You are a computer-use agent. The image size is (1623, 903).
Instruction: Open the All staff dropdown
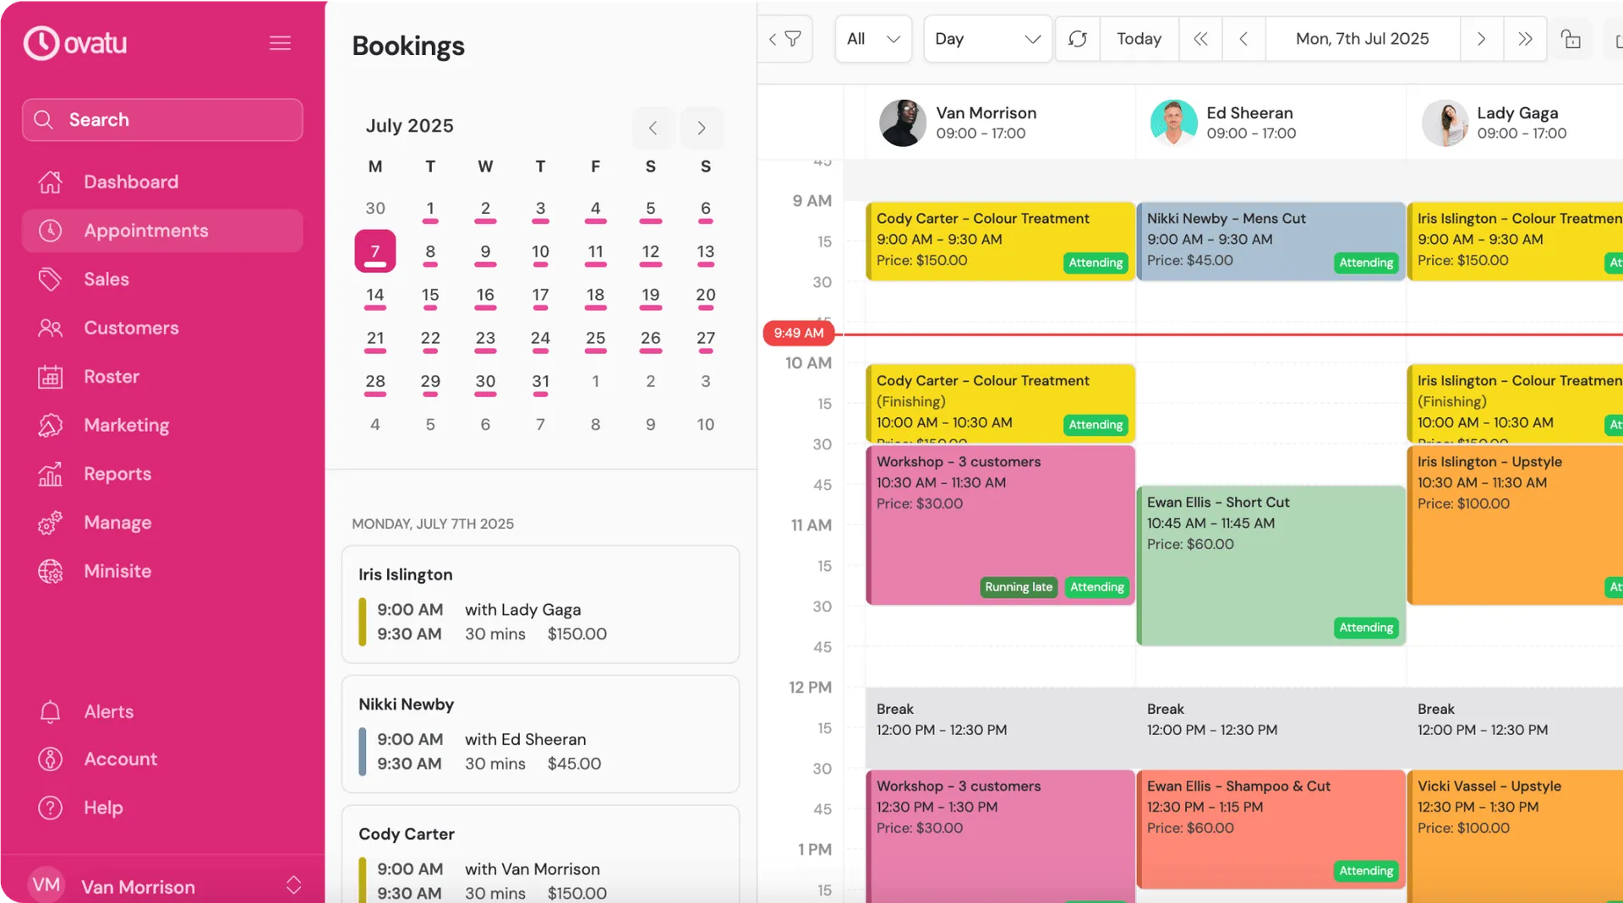(872, 38)
